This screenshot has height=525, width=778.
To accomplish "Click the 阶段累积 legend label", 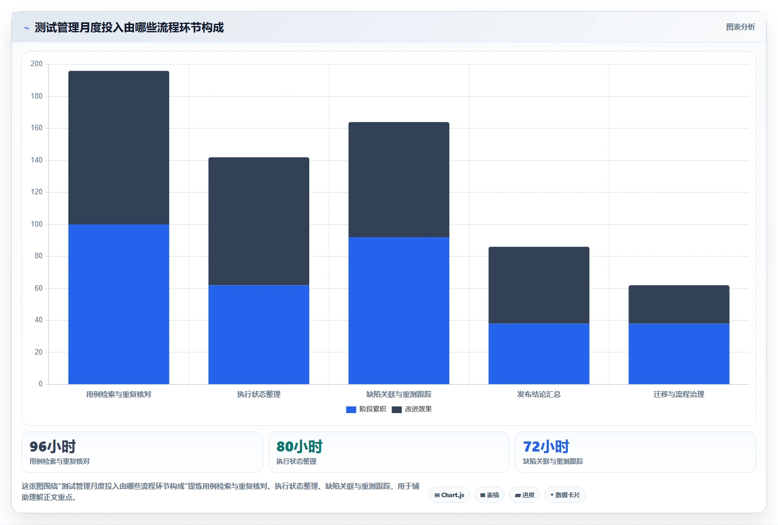I will click(373, 409).
